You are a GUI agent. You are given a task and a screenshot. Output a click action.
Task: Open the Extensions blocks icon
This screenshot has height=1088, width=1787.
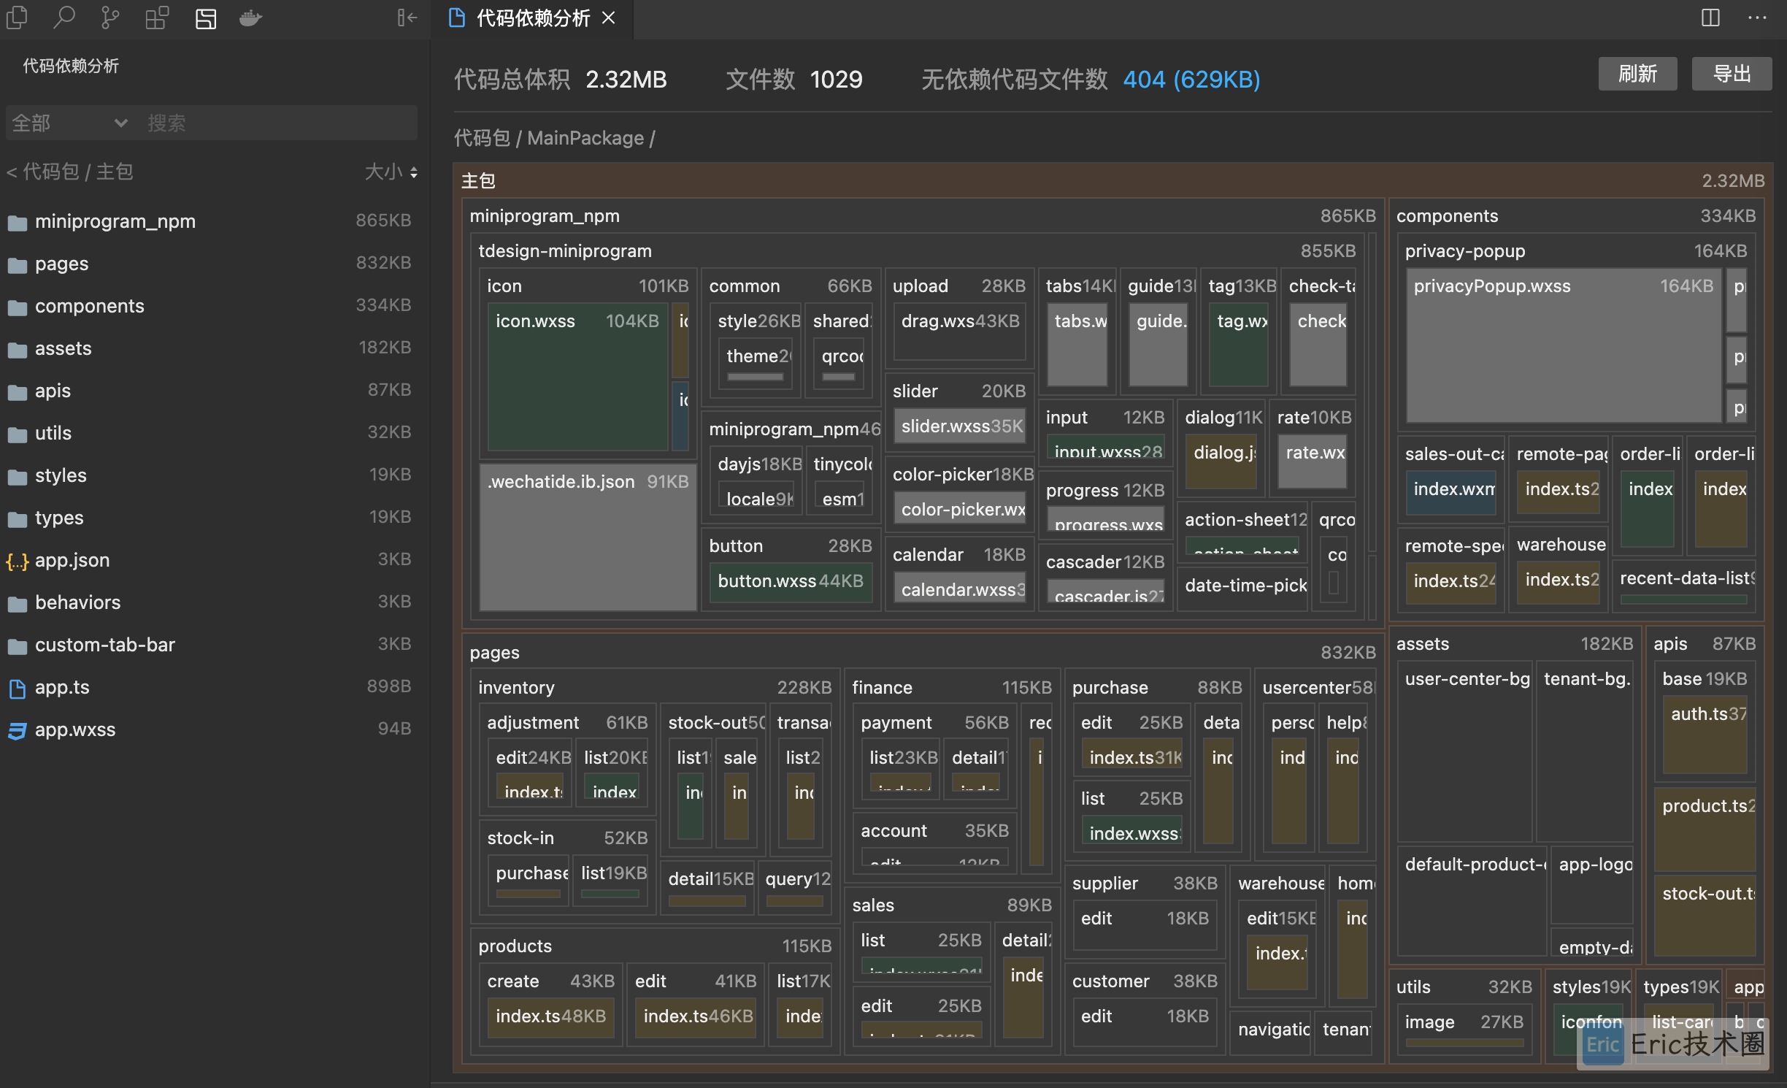tap(157, 18)
